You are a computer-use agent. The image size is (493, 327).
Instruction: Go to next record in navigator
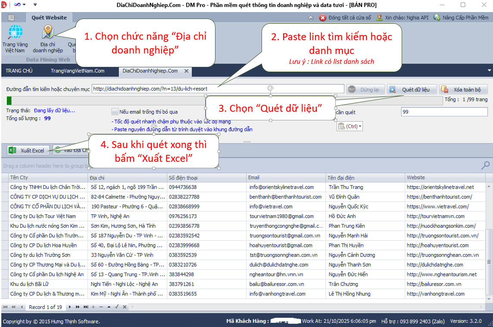tap(70, 307)
